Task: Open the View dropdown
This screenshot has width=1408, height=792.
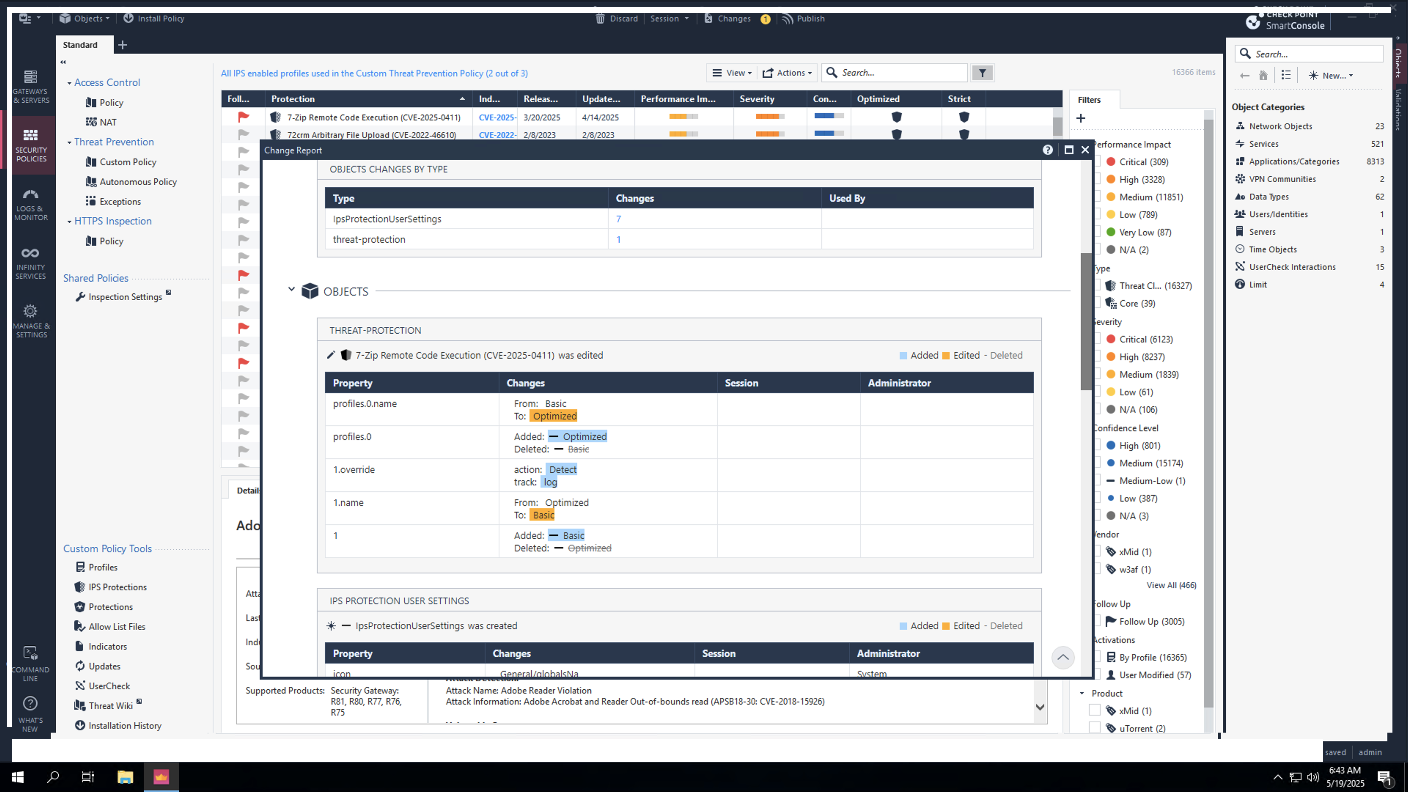Action: 732,73
